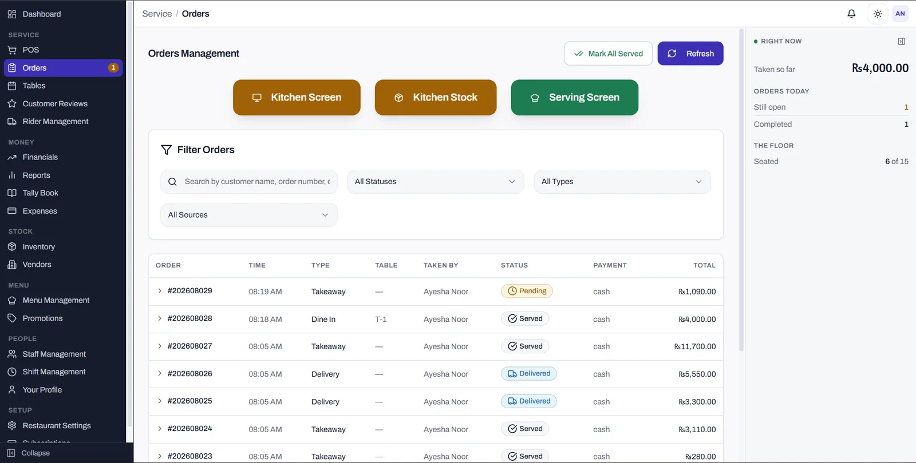Click Service breadcrumb link
The width and height of the screenshot is (916, 463).
point(157,14)
